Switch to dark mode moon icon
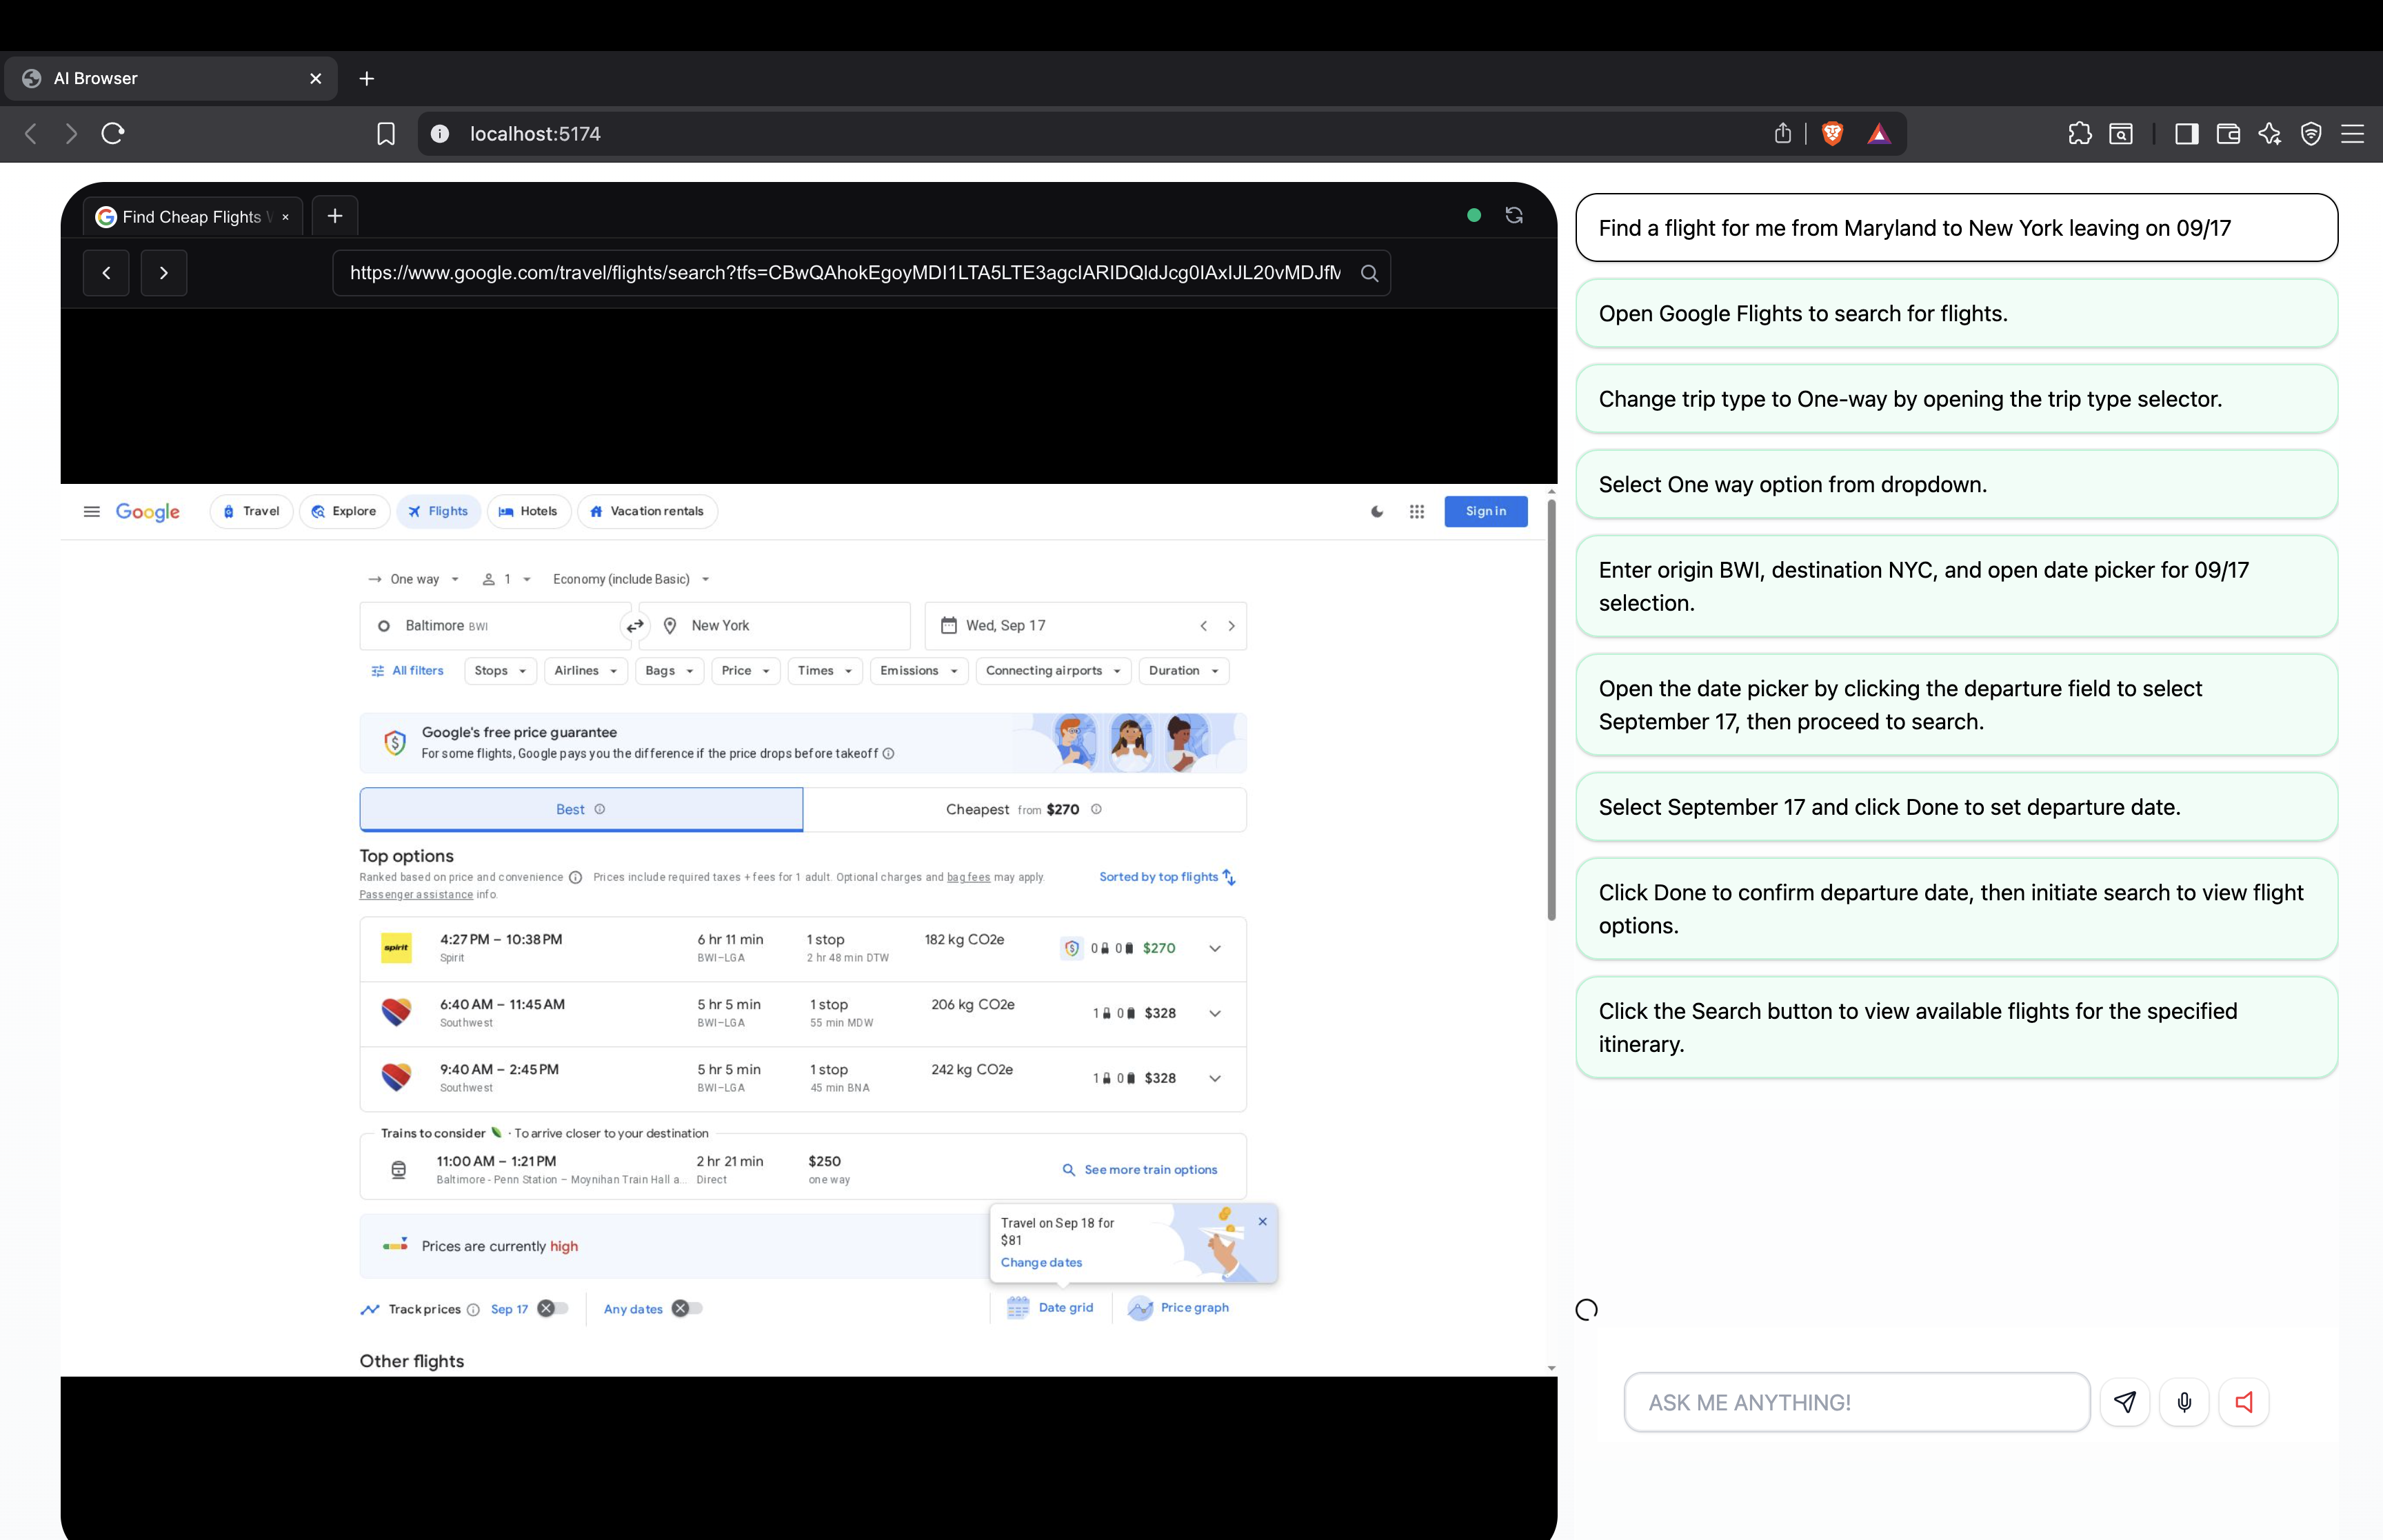 1377,511
